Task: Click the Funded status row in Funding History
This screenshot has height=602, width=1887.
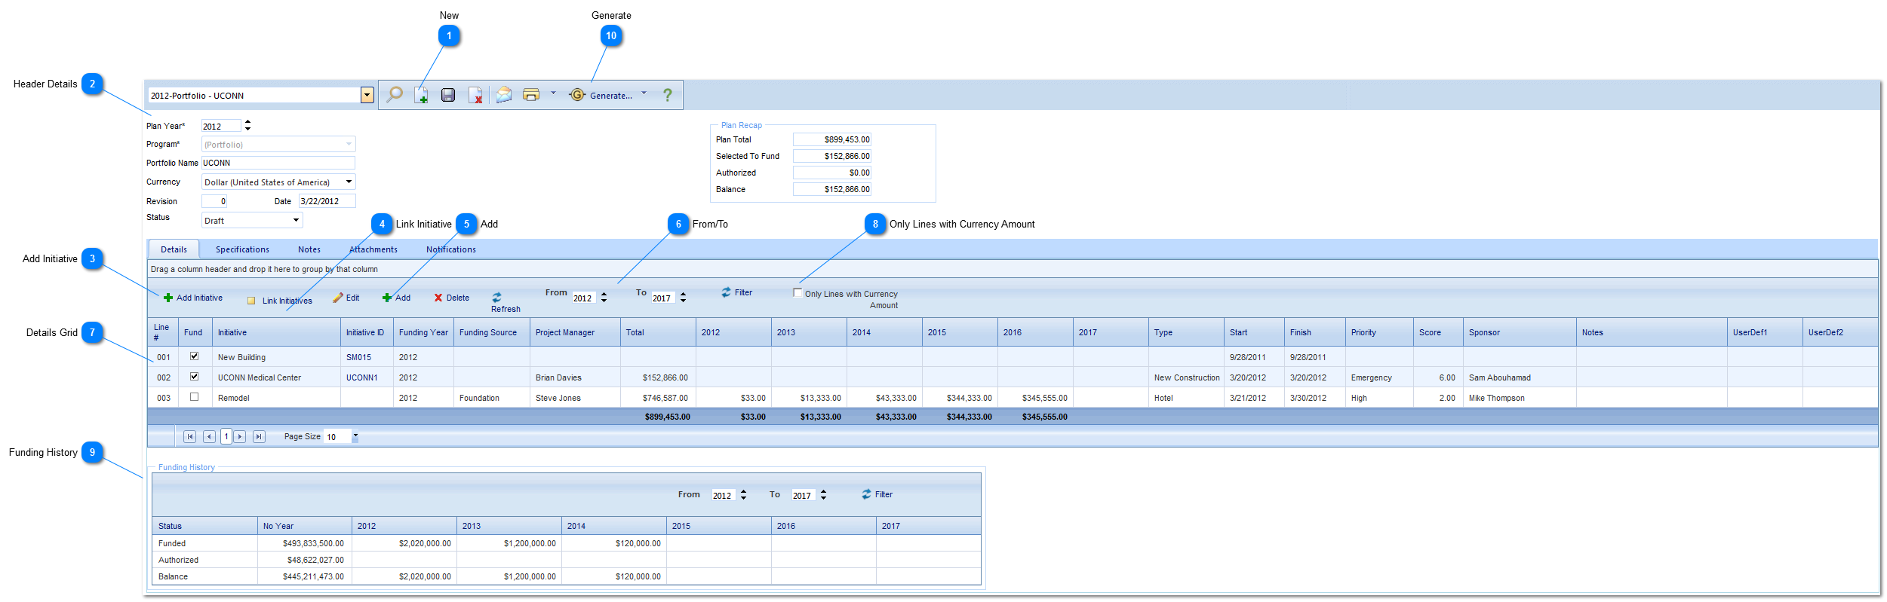Action: point(566,543)
